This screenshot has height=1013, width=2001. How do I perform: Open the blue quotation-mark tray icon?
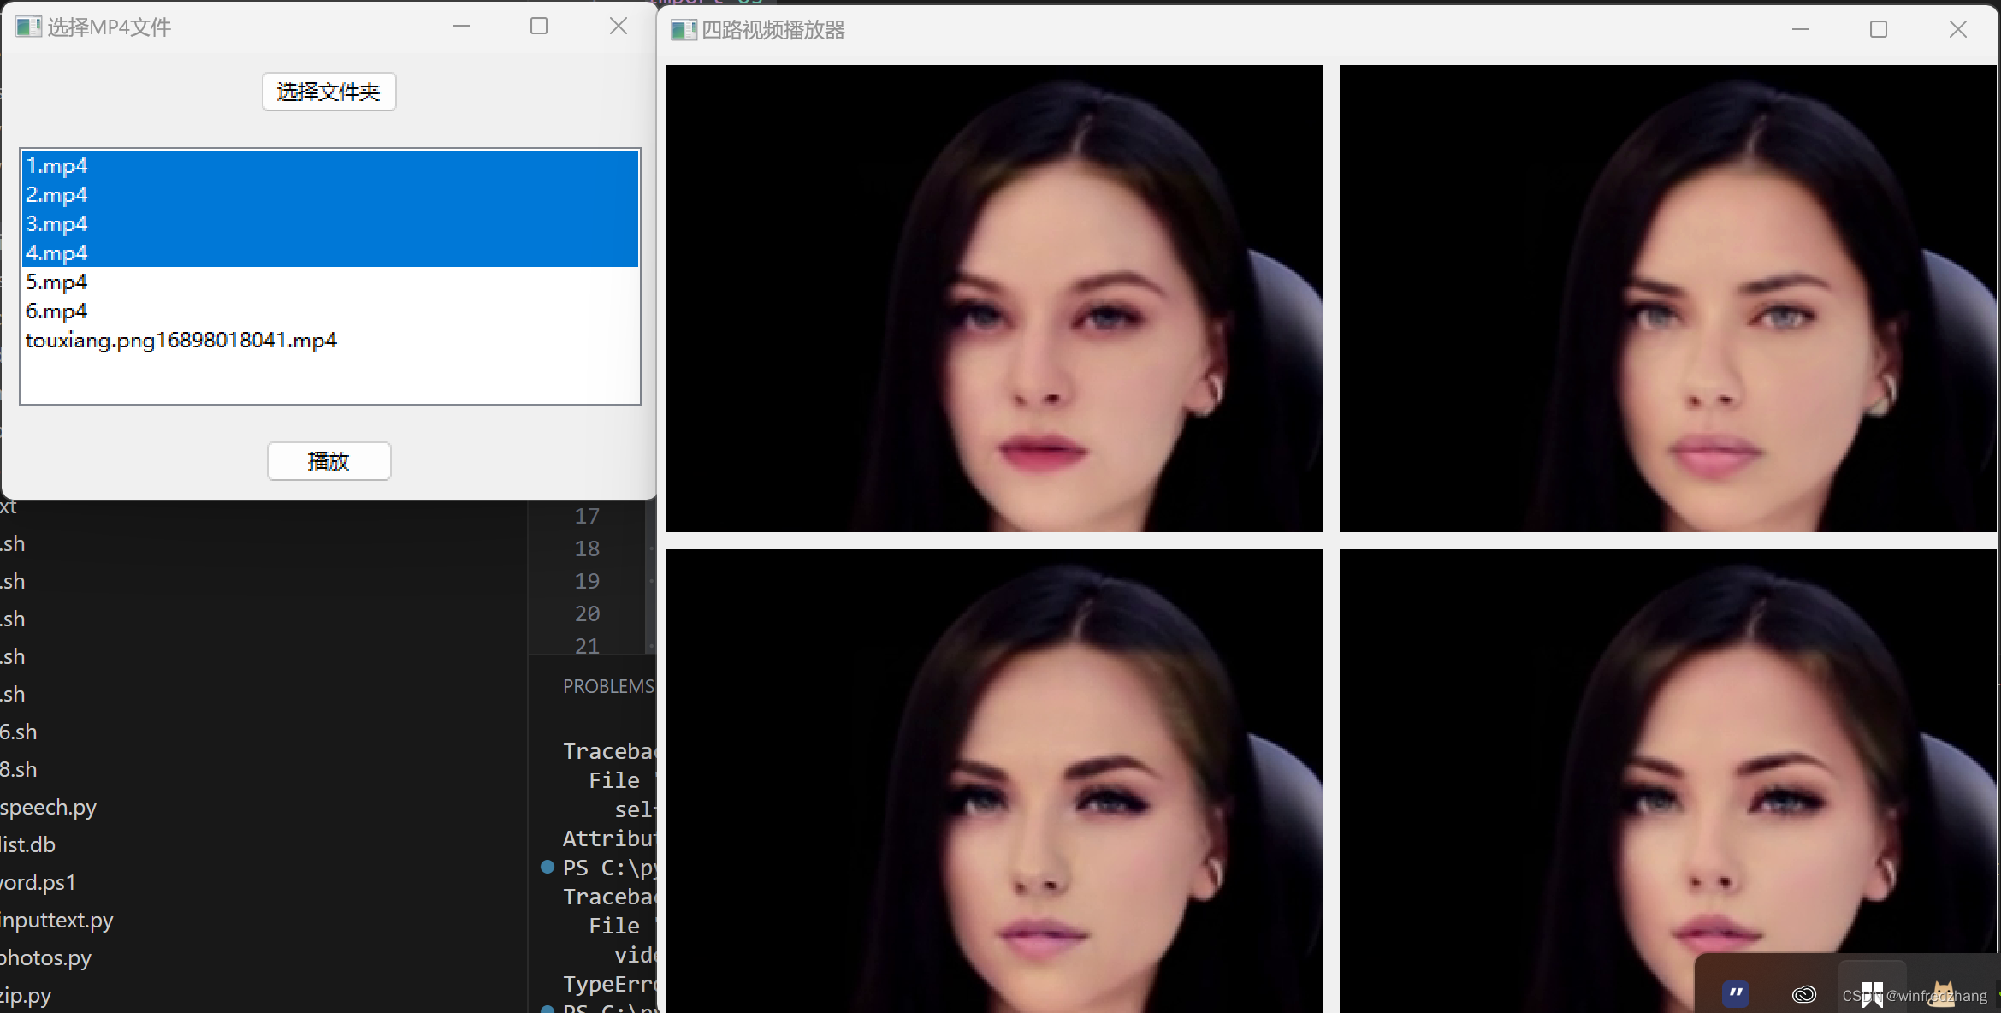[1736, 993]
